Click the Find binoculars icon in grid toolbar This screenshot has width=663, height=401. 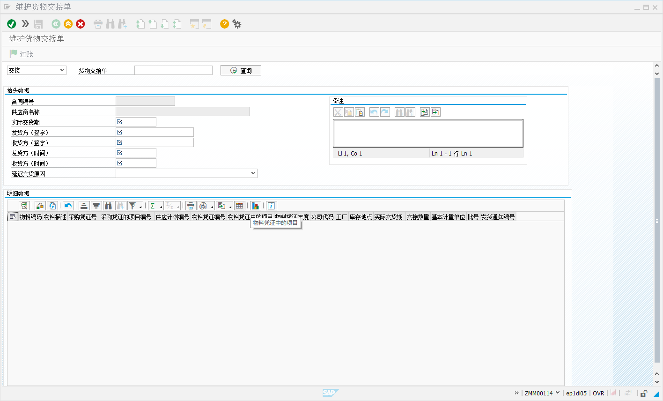(108, 206)
